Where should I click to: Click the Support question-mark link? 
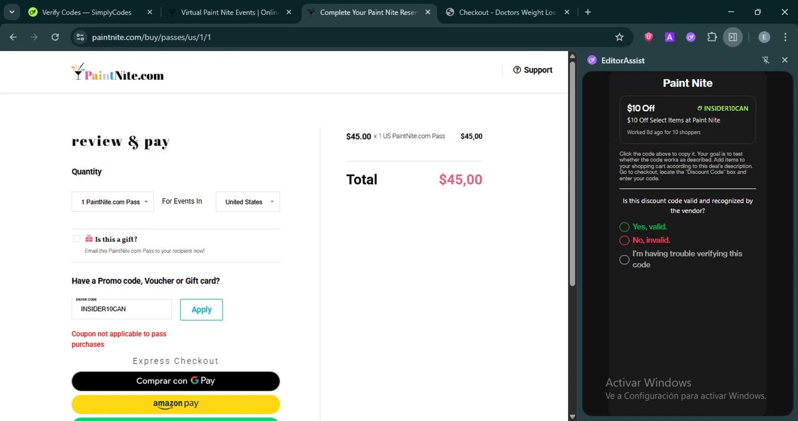point(533,70)
